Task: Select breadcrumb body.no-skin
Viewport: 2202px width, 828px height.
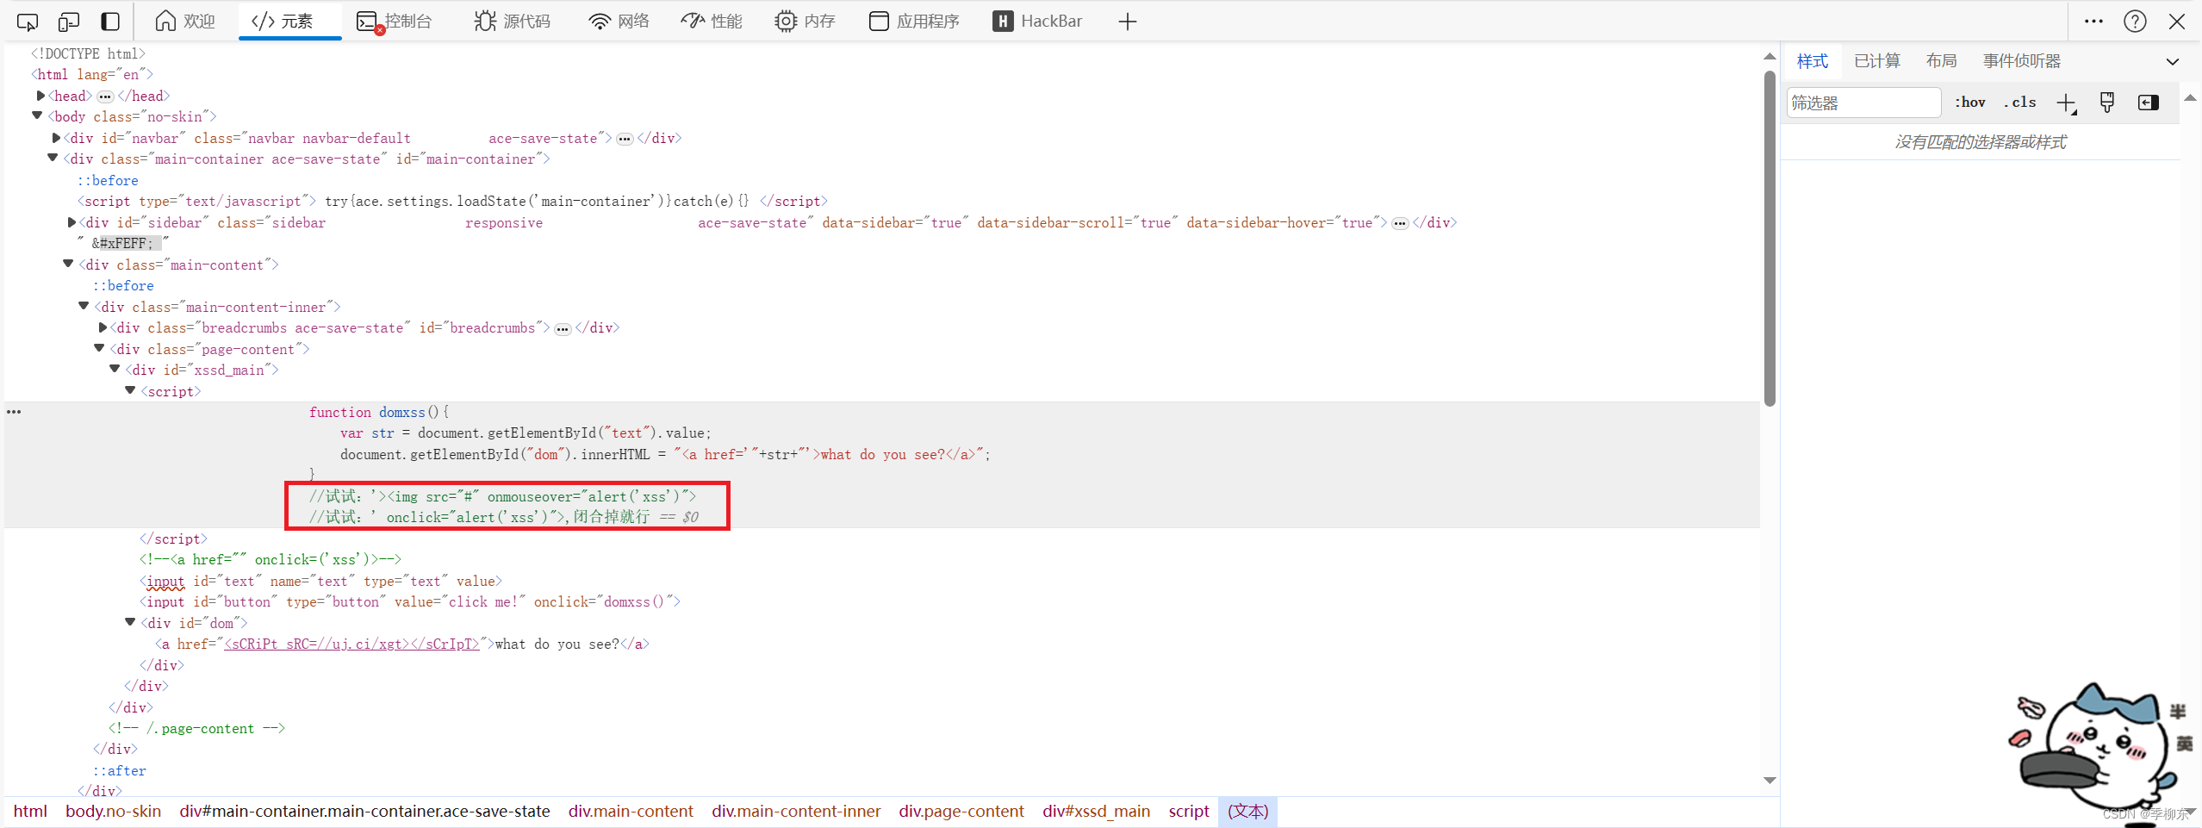Action: click(x=113, y=812)
